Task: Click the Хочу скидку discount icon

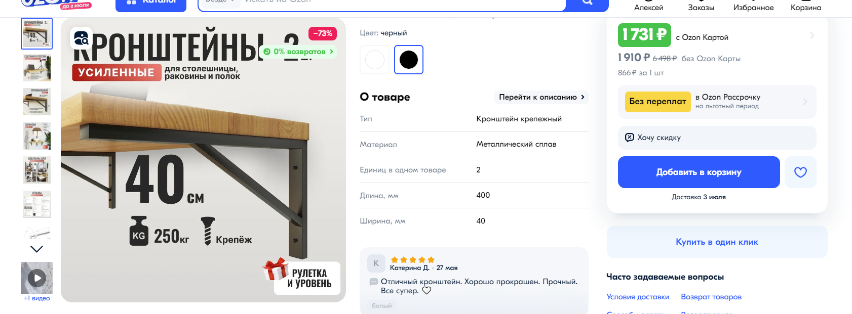Action: 630,138
